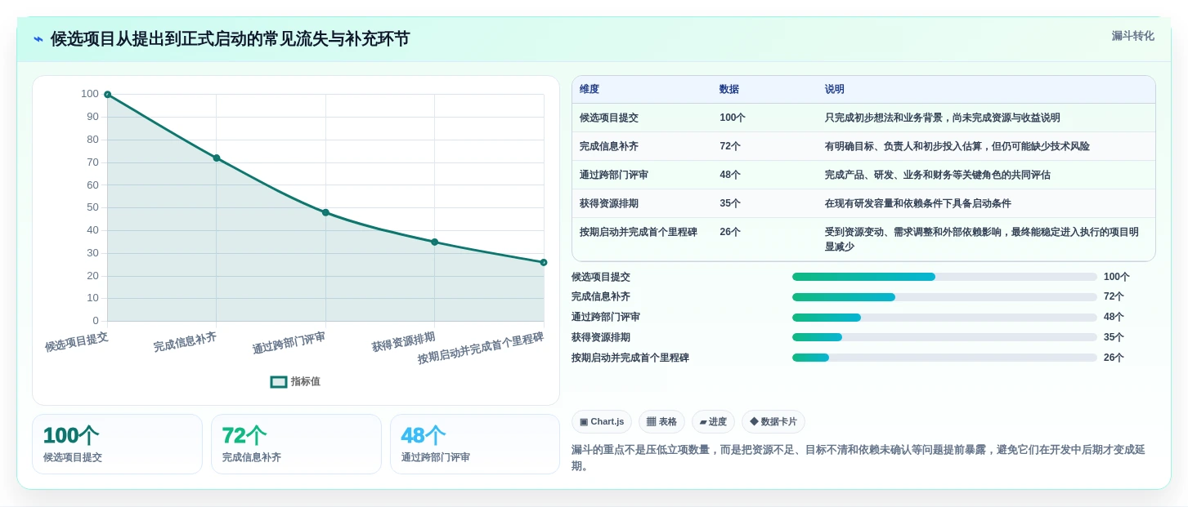The width and height of the screenshot is (1188, 507).
Task: Click table value 48个
Action: (x=730, y=175)
